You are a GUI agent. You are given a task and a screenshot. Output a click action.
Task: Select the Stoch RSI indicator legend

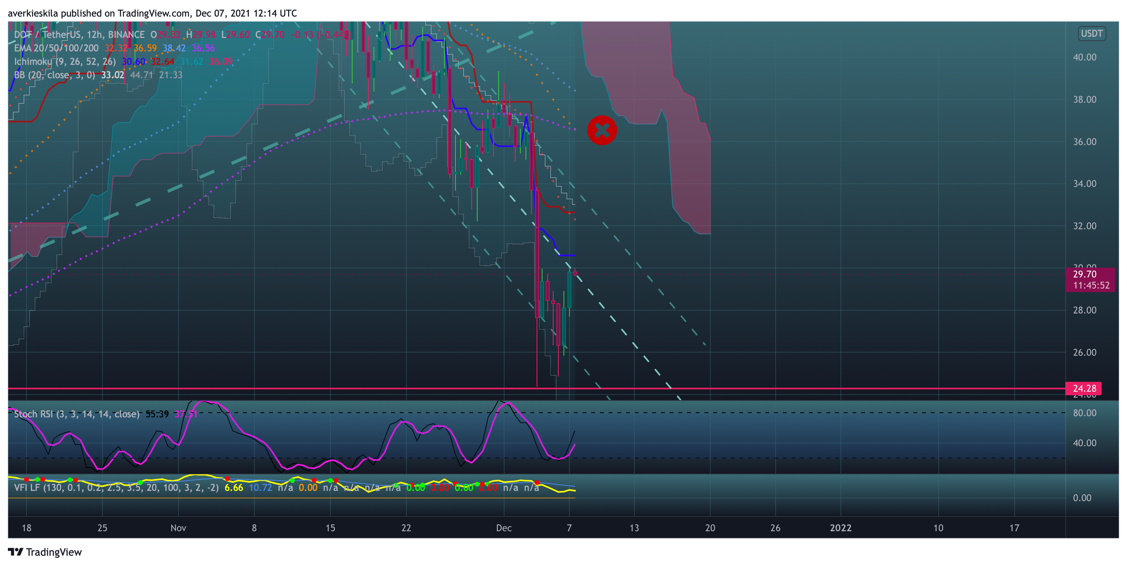click(x=76, y=414)
